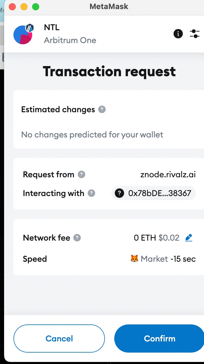
Task: Minimize the MetaMask window
Action: pyautogui.click(x=24, y=7)
